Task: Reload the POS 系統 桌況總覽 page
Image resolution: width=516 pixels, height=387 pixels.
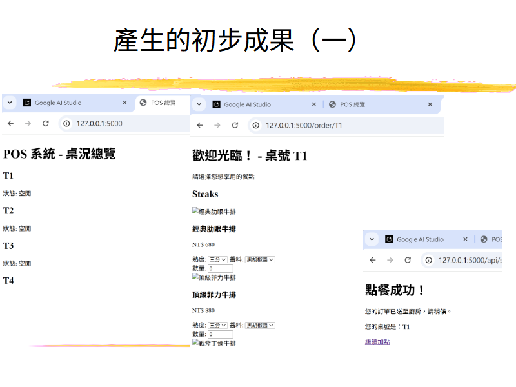Action: click(45, 123)
